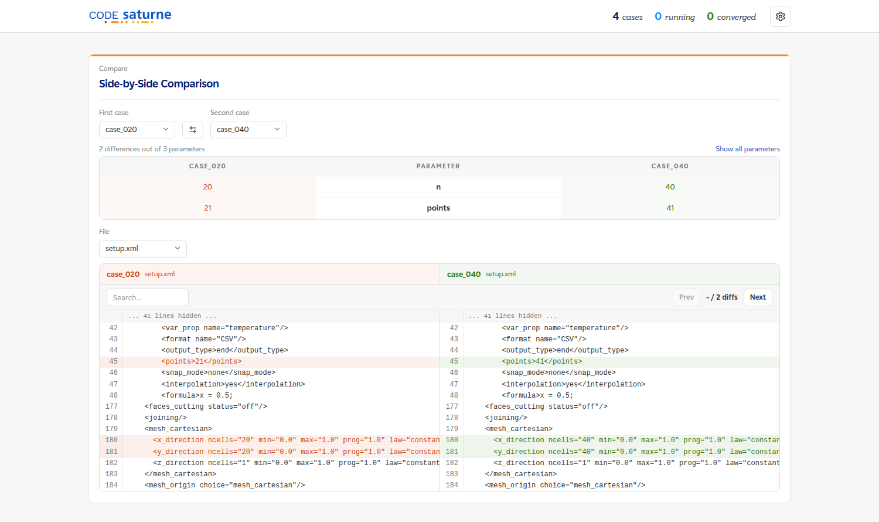Click value 41 in parameter table
This screenshot has width=879, height=522.
[x=670, y=208]
